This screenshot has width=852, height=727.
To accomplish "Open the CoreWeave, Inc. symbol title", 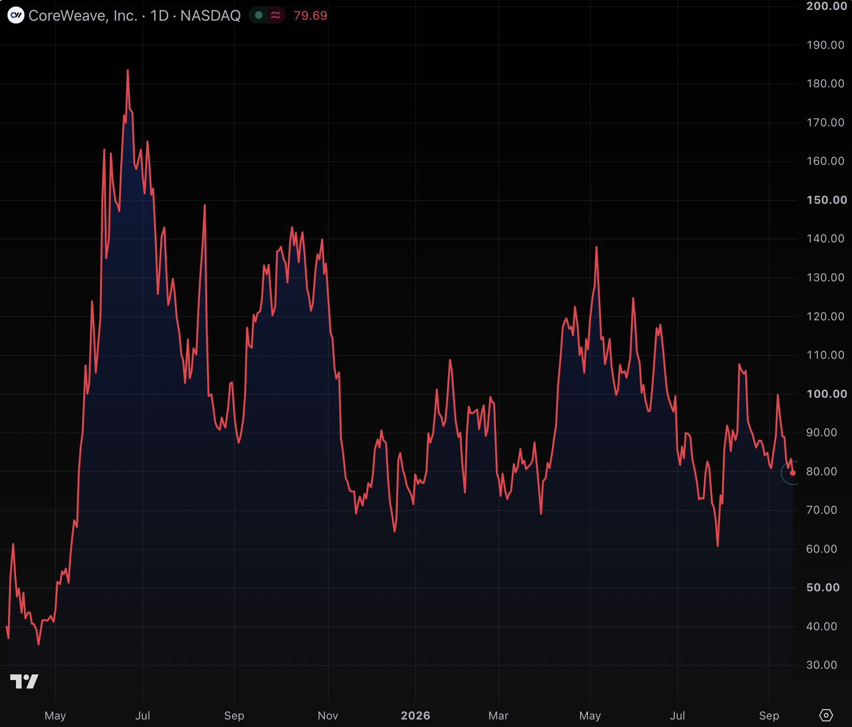I will click(x=83, y=15).
